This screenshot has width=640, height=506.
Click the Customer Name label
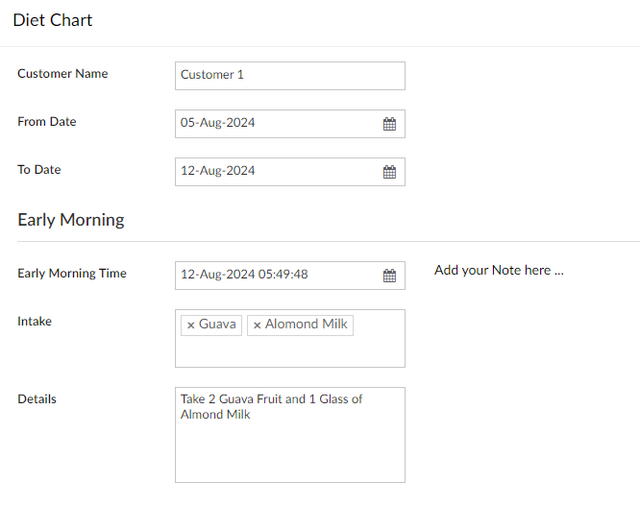tap(62, 74)
